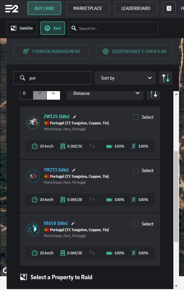184x290 pixels.
Task: Click the speed gauge icon for ZW125
Action: click(x=34, y=146)
